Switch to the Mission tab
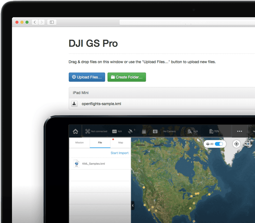Screen dimensions: 255x223 (x=79, y=143)
